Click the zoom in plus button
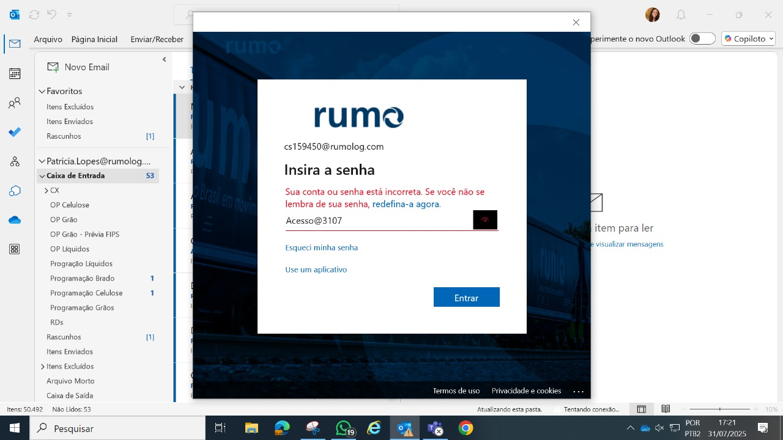Image resolution: width=783 pixels, height=440 pixels. pyautogui.click(x=756, y=409)
